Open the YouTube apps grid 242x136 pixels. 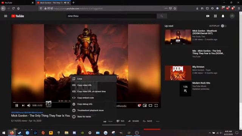click(x=215, y=16)
